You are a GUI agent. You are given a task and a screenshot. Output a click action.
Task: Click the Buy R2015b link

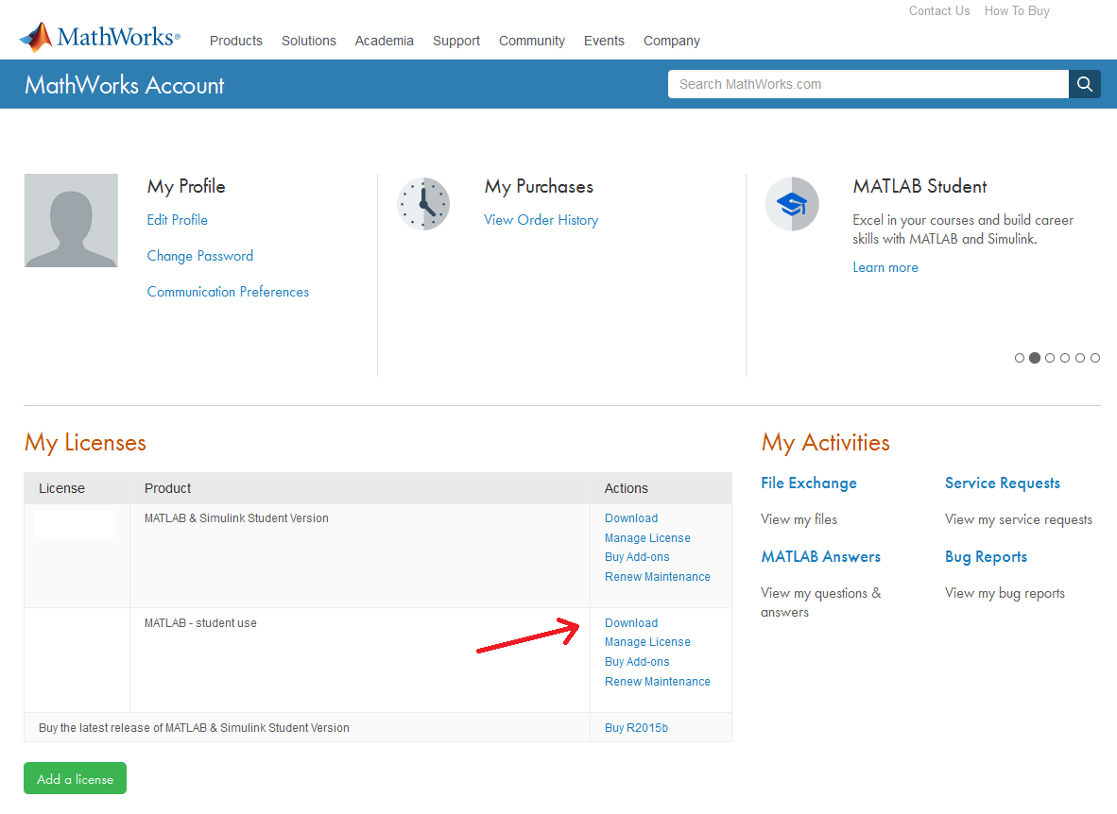[636, 727]
